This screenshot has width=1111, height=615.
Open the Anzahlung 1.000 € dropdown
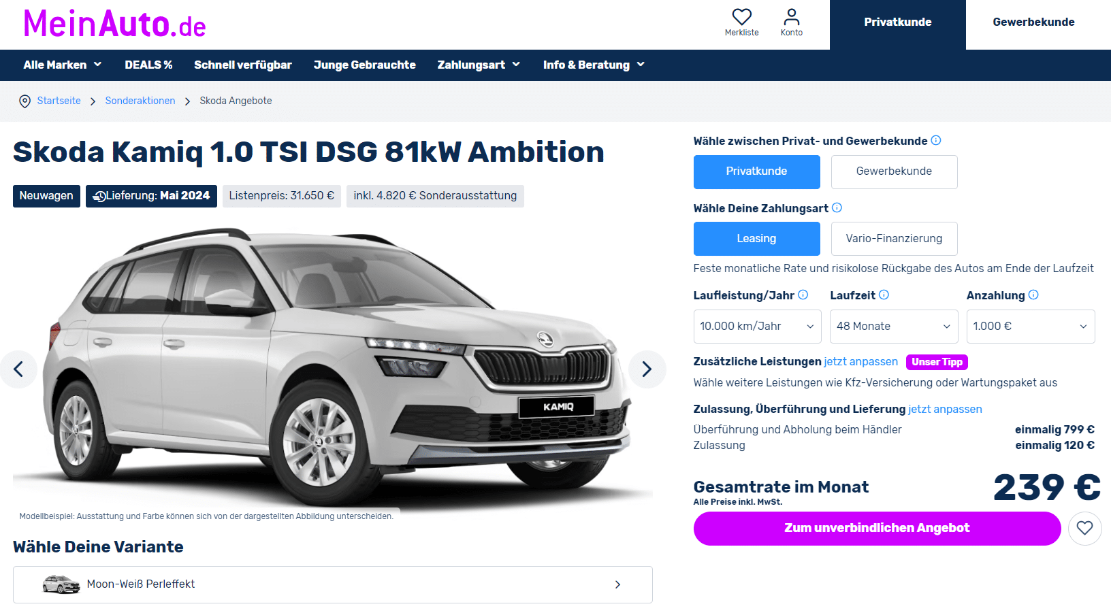point(1031,327)
